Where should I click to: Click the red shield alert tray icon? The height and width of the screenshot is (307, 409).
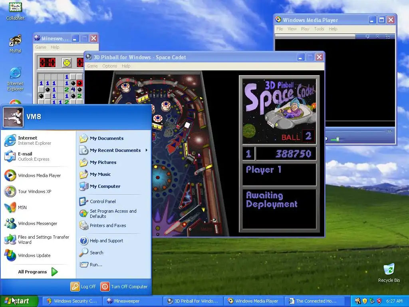[379, 301]
